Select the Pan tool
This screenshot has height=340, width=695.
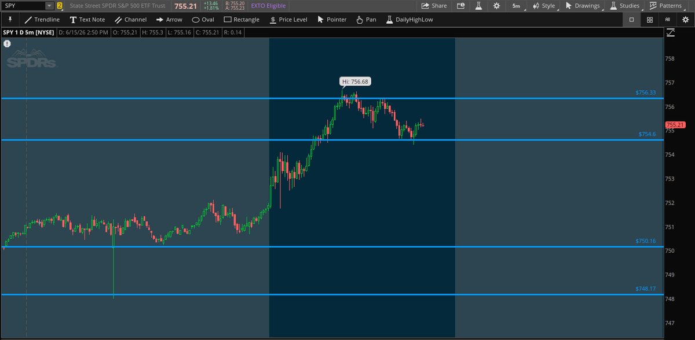click(366, 20)
